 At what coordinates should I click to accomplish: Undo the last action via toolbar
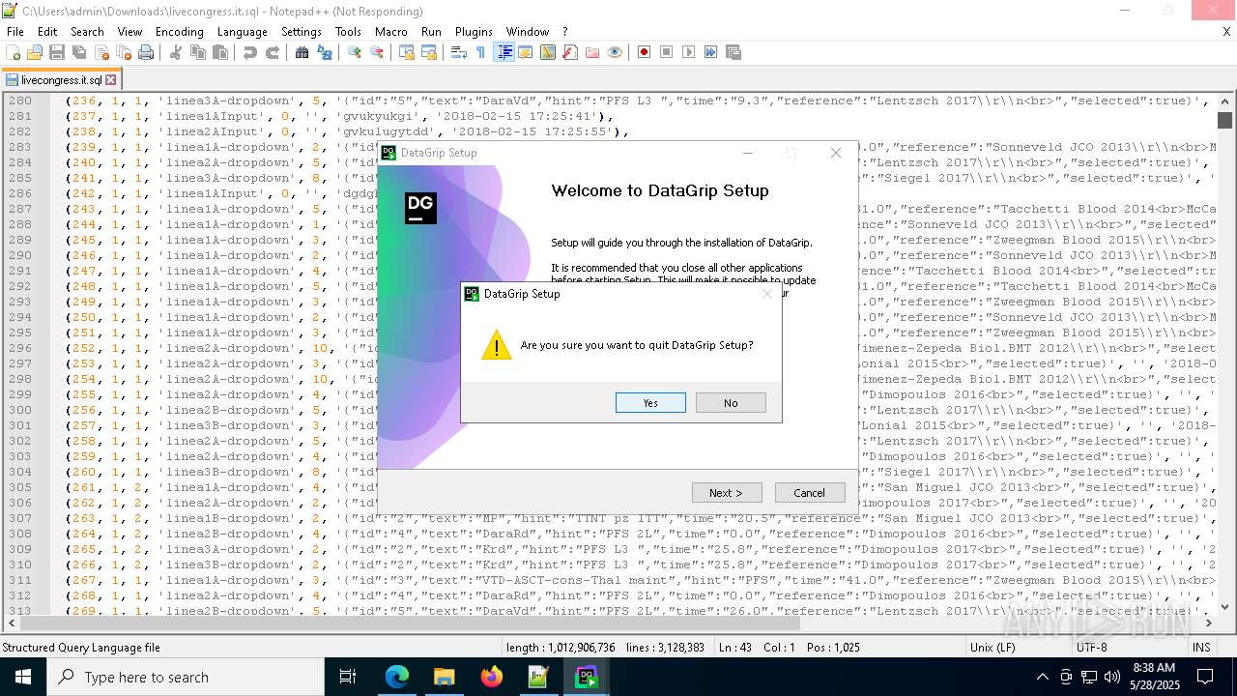tap(250, 52)
